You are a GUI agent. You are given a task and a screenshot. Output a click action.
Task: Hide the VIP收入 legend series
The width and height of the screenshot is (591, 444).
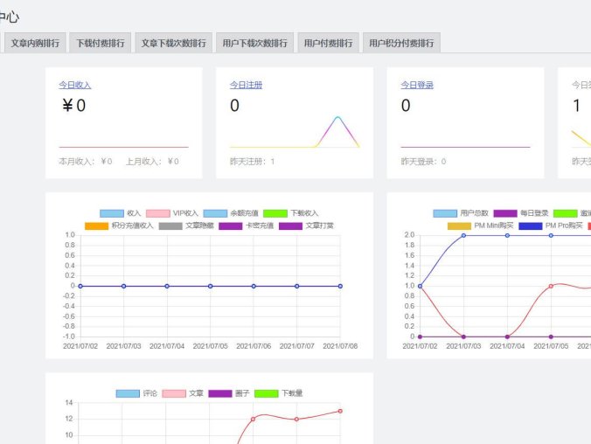coord(171,213)
